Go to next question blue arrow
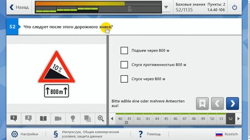Screen dimensions: 250x140 232,103
